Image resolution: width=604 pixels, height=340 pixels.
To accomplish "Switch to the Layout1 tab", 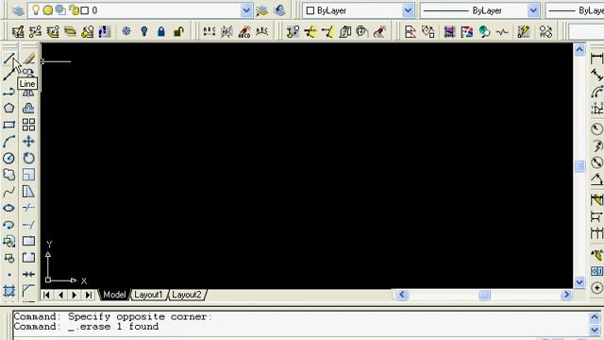I will pyautogui.click(x=148, y=295).
